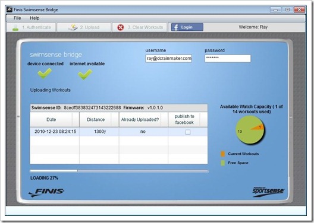Select the 2010-12-23 08:24:15 workout date
This screenshot has height=223, width=314.
[x=55, y=132]
